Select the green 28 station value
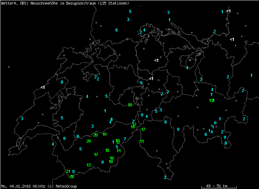The width and height of the screenshot is (259, 189). (x=72, y=177)
